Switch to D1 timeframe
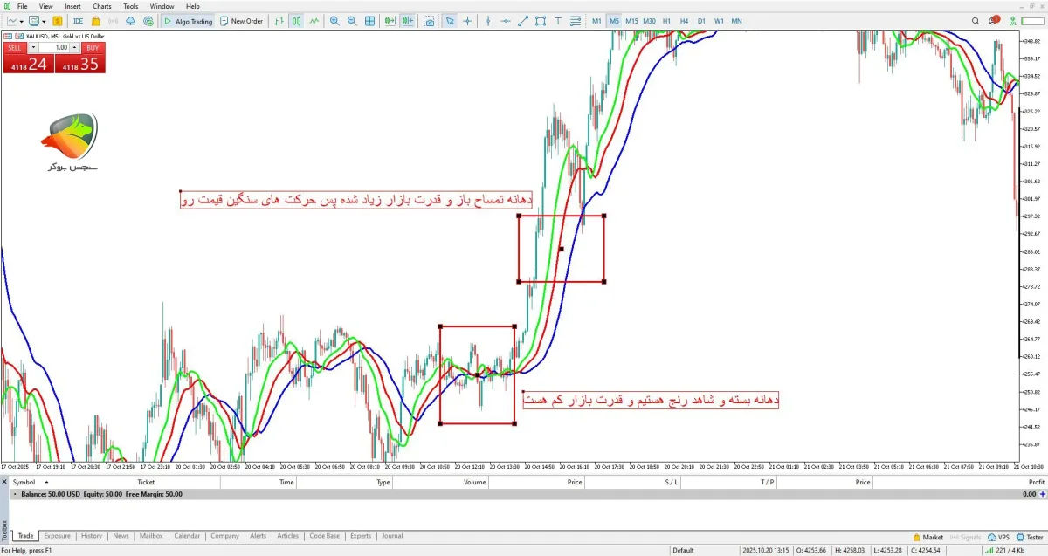Image resolution: width=1048 pixels, height=556 pixels. [701, 21]
